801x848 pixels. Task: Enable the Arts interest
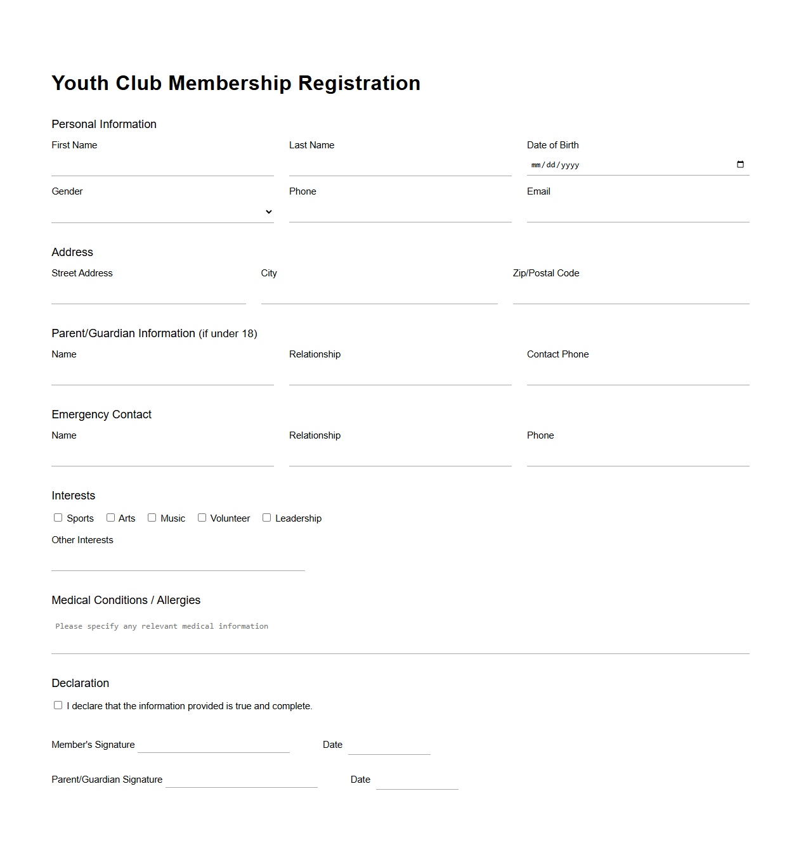pos(110,517)
